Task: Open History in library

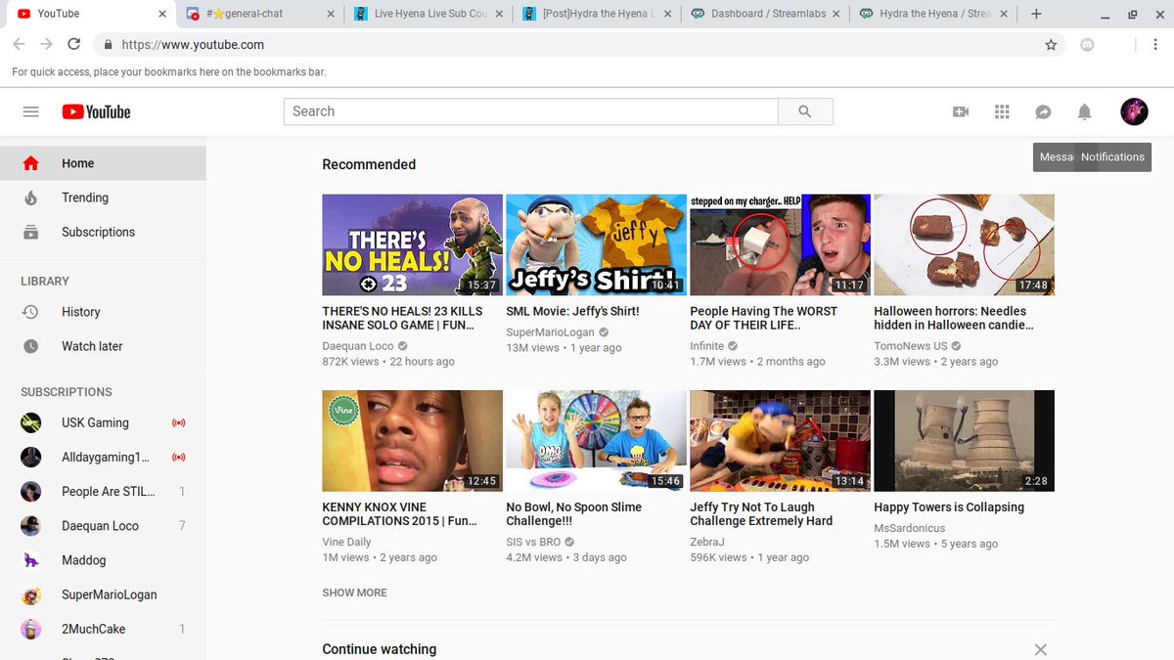Action: (103, 312)
